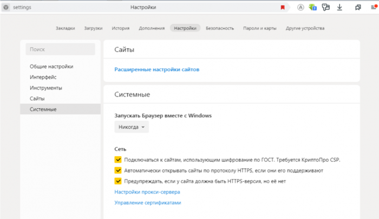The width and height of the screenshot is (379, 219).
Task: Expand the Никогда startup dropdown
Action: [132, 127]
